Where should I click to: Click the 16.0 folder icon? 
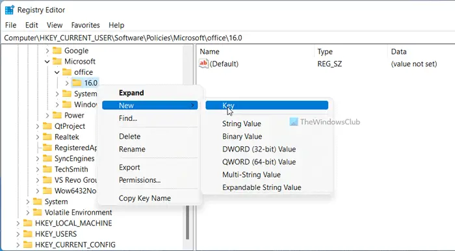click(77, 83)
